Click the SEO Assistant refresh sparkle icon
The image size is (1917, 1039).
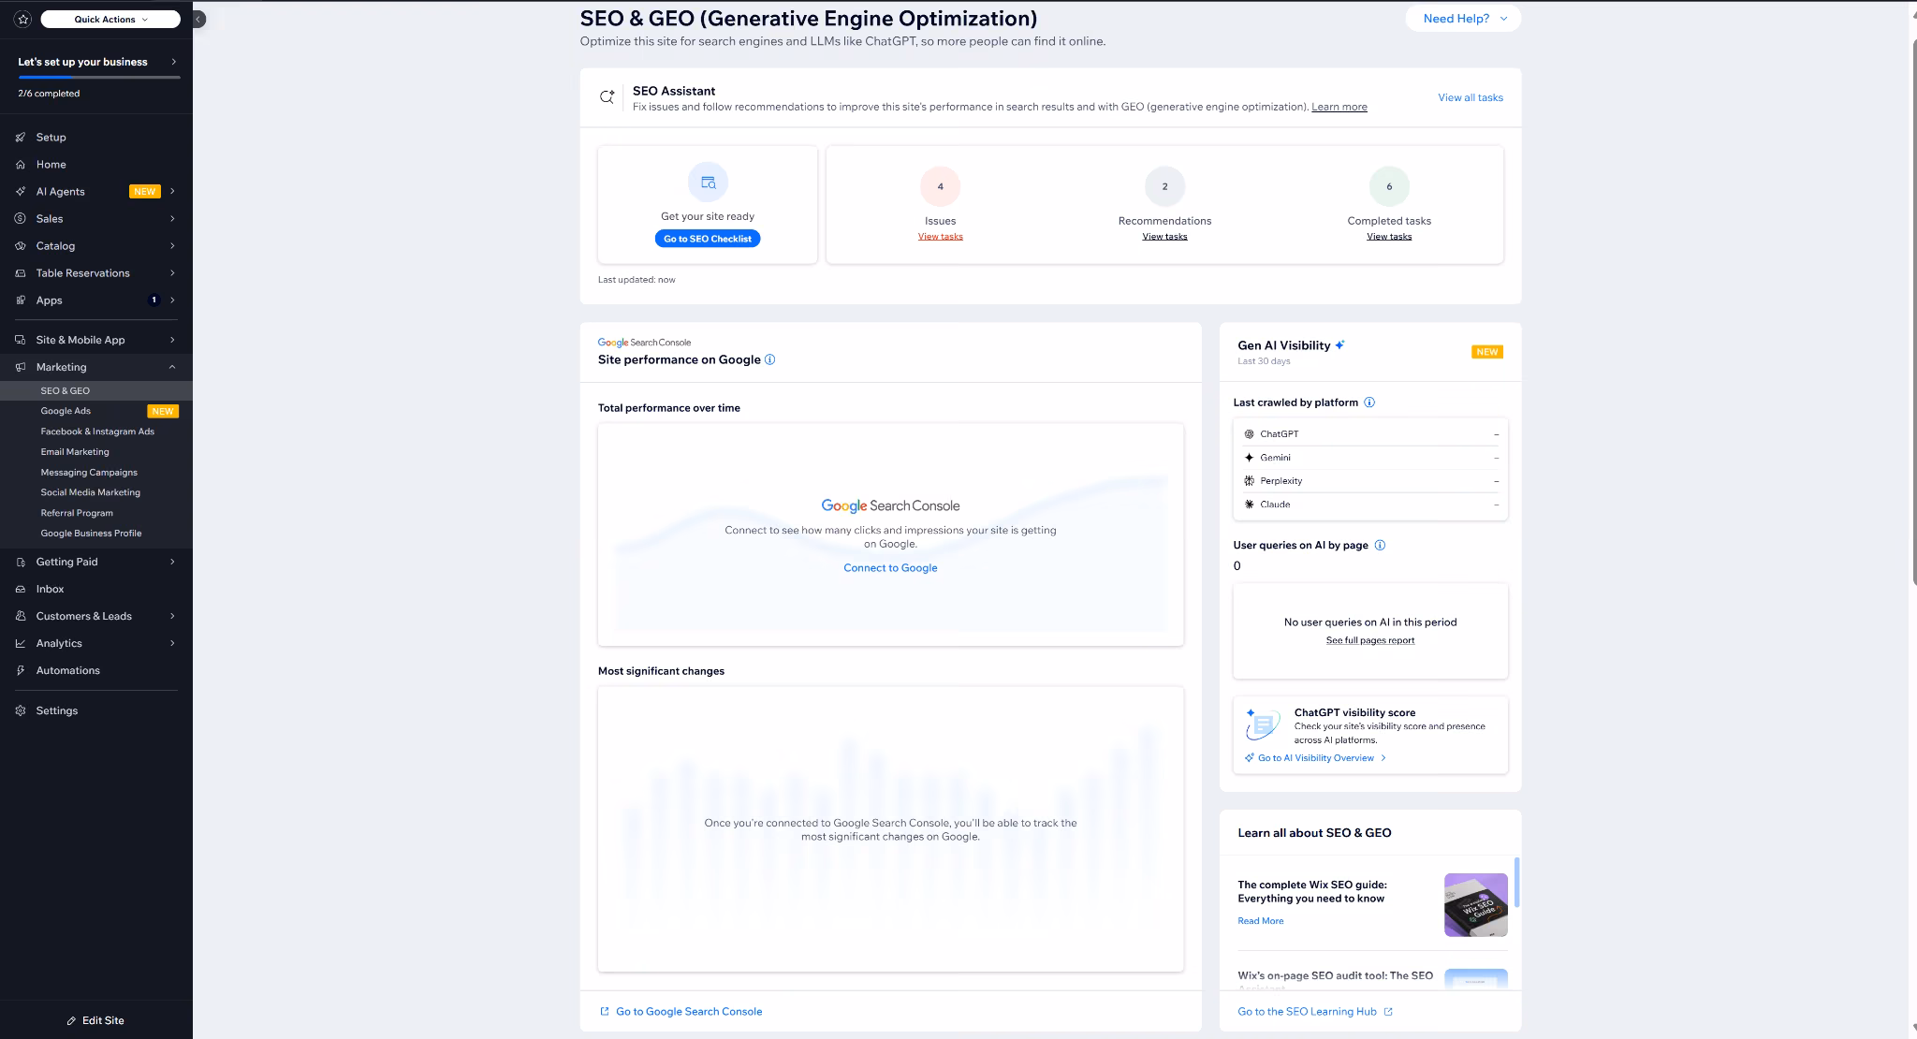[x=607, y=96]
